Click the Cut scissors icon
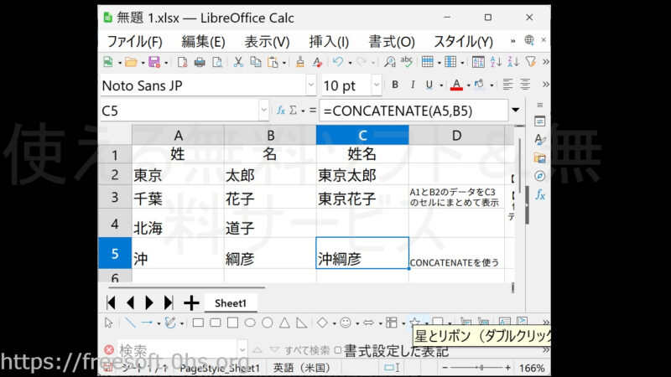Screen dimensions: 671x377 click(238, 62)
